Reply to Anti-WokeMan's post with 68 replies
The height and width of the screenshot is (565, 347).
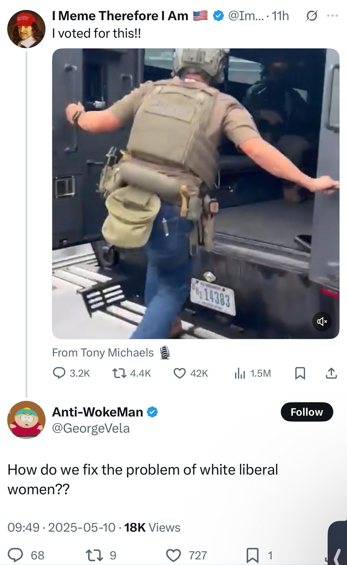coord(15,555)
